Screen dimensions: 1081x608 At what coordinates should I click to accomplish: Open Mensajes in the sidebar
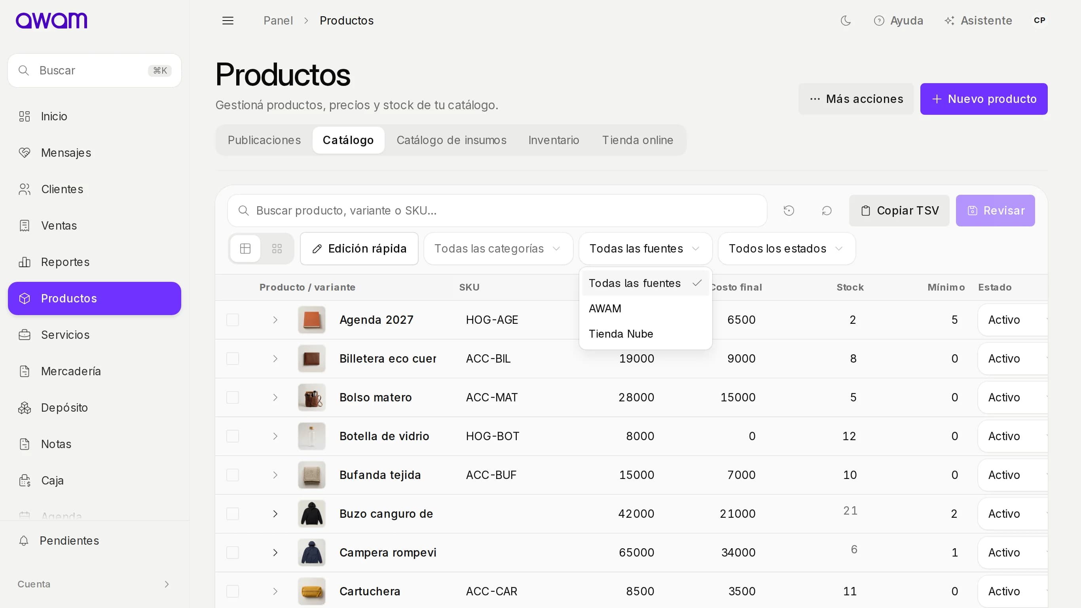pyautogui.click(x=95, y=153)
